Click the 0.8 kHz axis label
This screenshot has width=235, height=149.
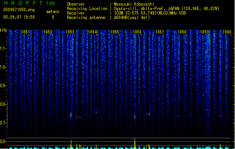3,104
